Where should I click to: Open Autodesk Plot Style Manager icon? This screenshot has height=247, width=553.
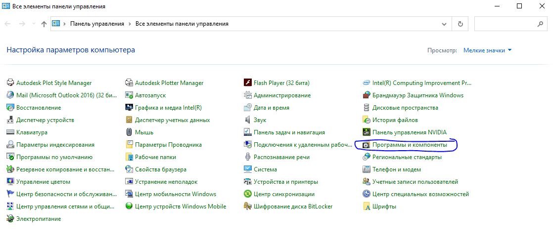[x=10, y=83]
